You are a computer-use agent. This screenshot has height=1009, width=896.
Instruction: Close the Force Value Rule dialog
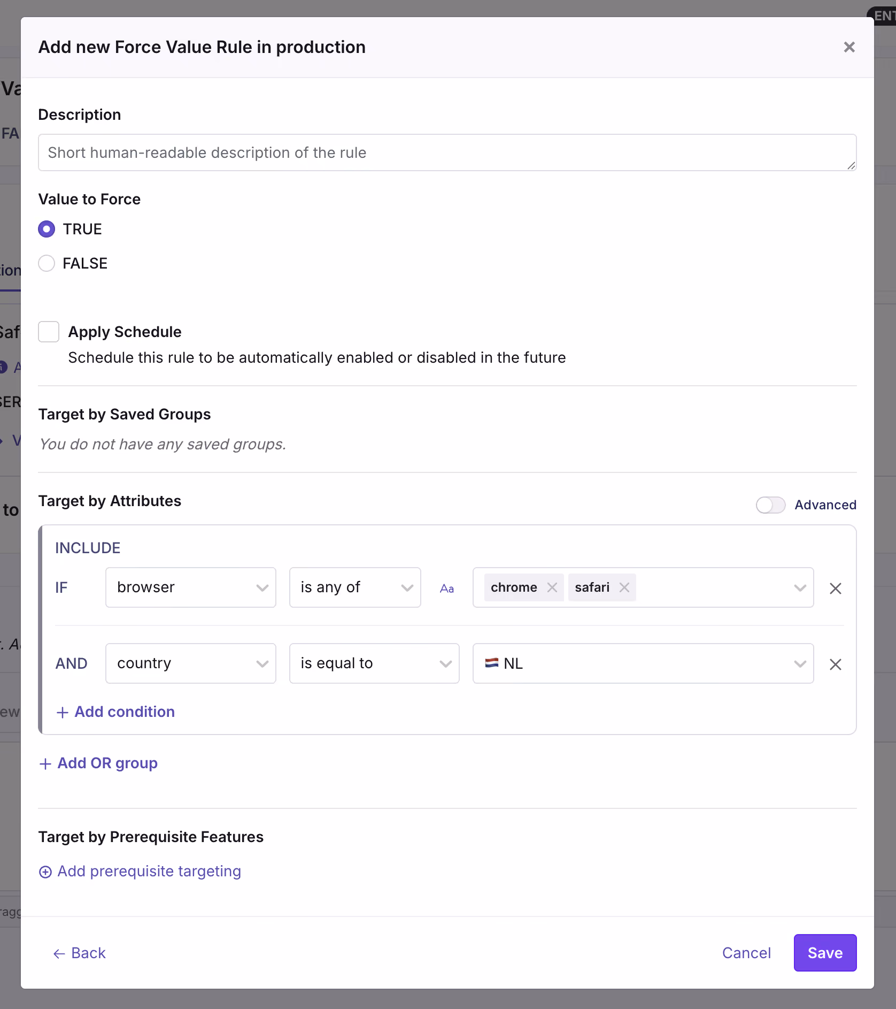coord(849,47)
